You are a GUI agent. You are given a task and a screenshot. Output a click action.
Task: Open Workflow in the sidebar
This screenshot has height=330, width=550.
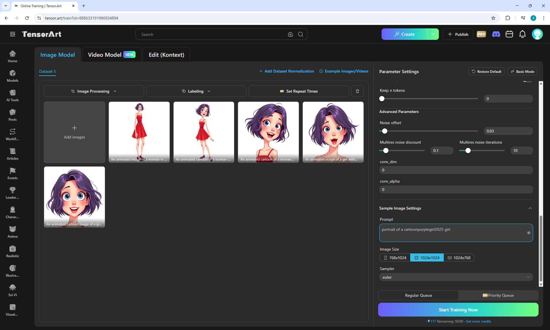click(13, 134)
